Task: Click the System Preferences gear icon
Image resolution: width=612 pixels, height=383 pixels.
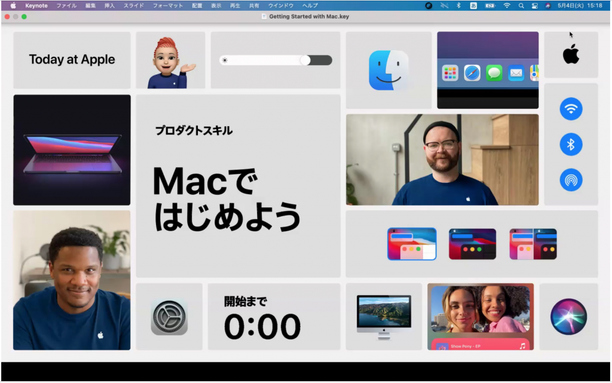Action: pyautogui.click(x=169, y=317)
